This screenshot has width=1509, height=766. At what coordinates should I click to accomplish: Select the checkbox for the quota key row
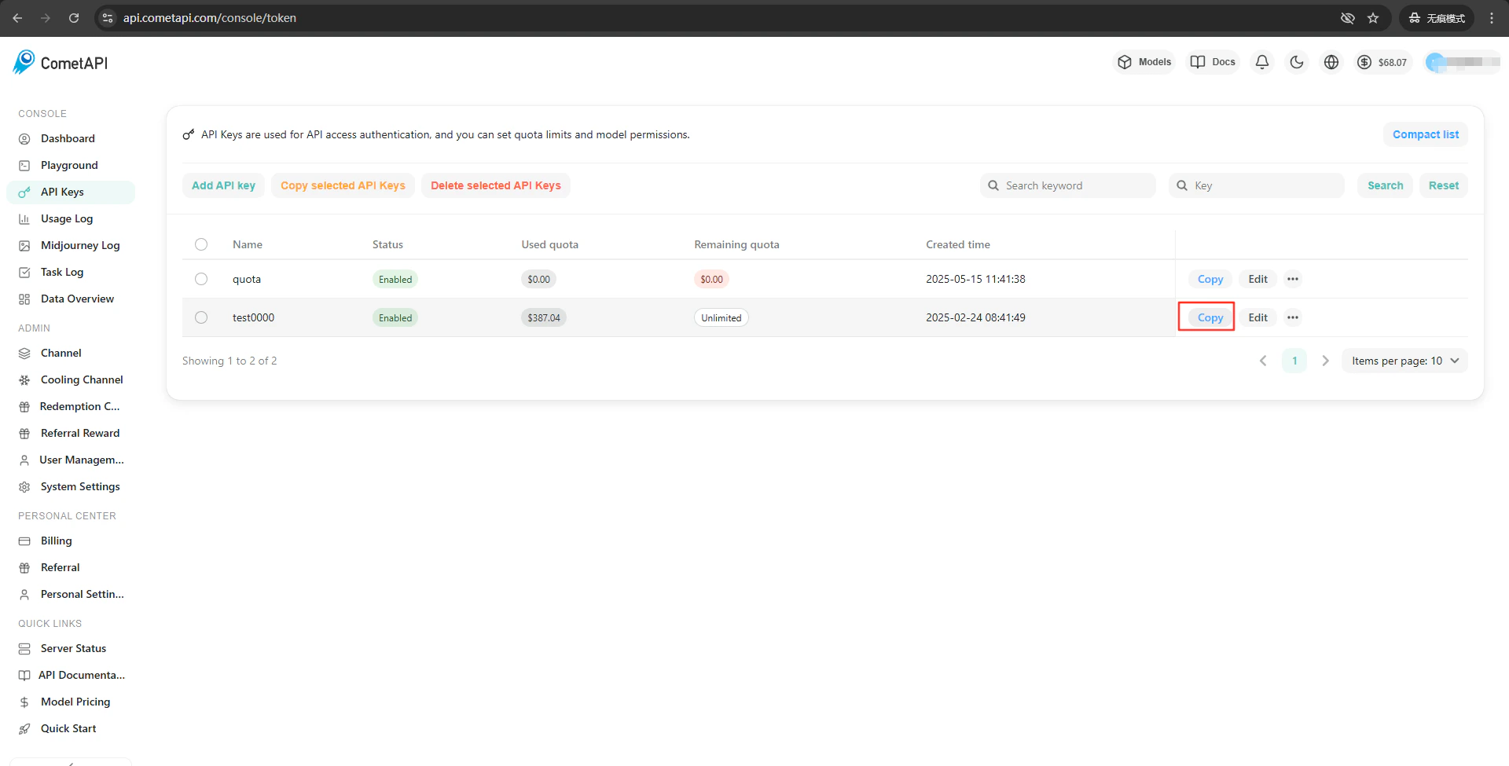click(201, 279)
